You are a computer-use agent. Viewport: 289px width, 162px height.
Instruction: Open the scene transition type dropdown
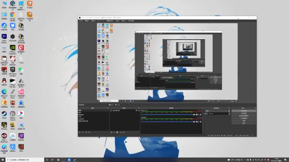(x=216, y=111)
